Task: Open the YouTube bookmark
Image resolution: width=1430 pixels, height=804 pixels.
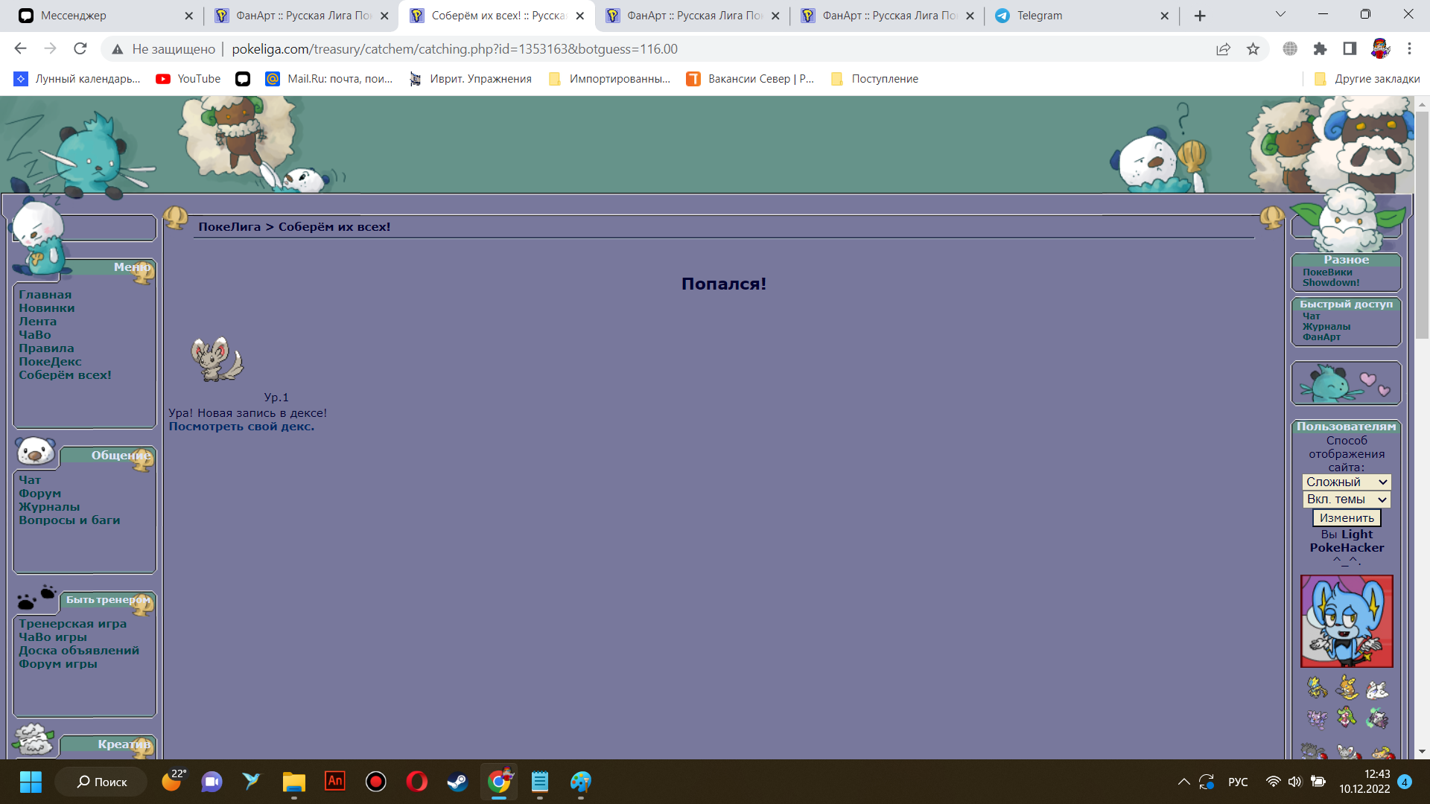Action: point(188,79)
